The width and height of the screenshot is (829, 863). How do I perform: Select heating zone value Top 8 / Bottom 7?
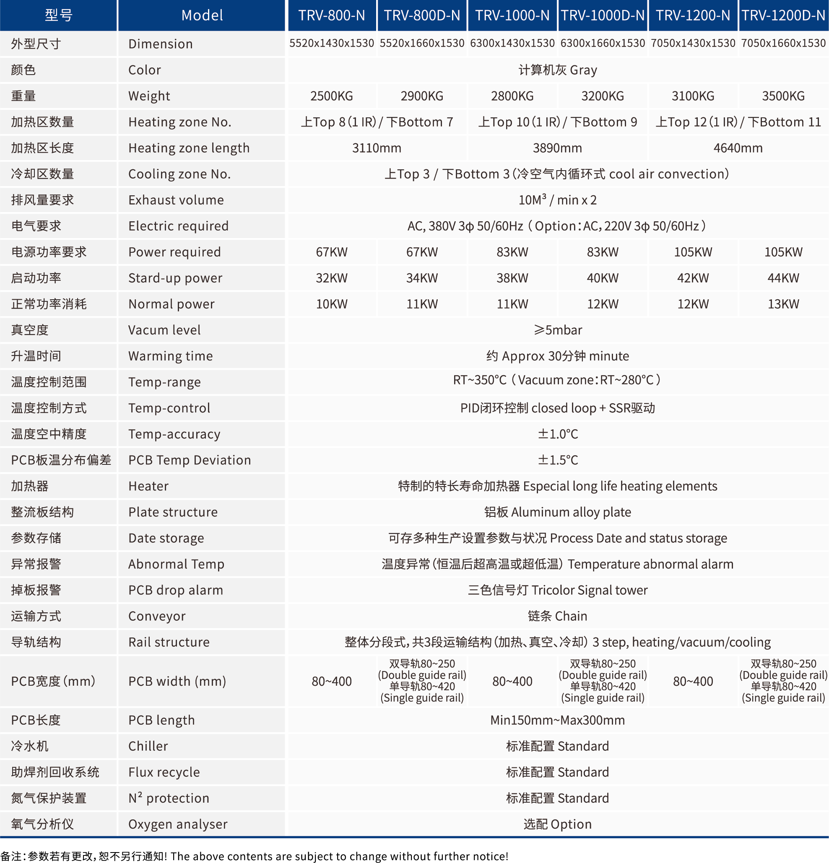[377, 122]
